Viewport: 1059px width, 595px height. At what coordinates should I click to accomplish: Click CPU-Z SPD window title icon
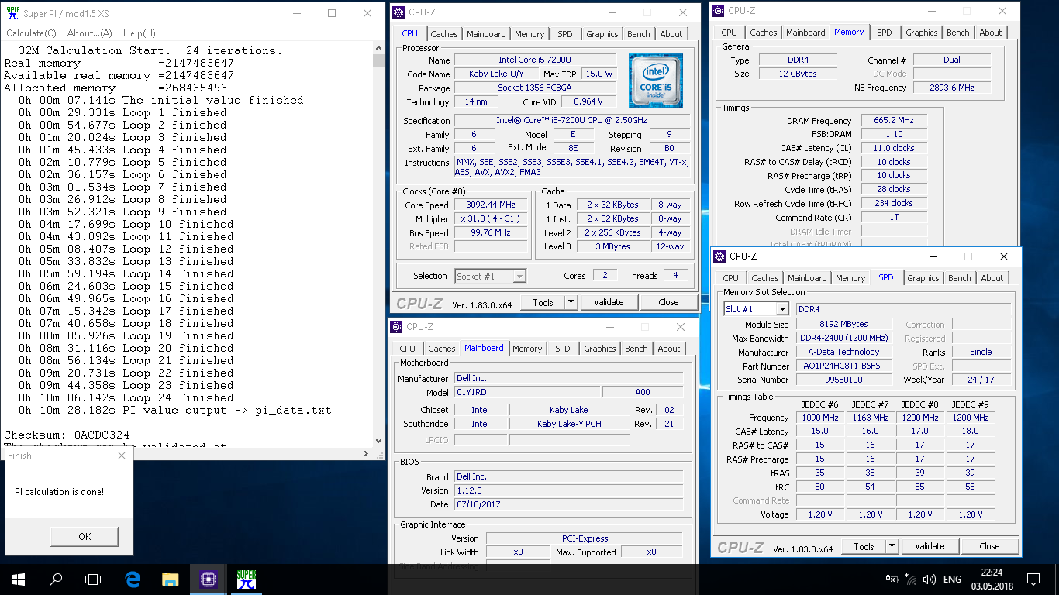[x=719, y=256]
